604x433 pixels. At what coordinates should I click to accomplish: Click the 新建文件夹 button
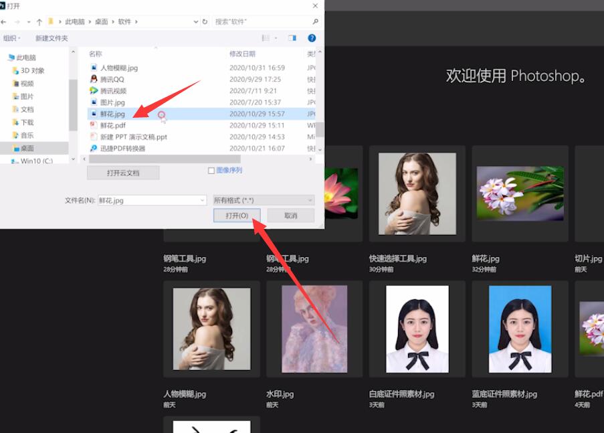(52, 38)
